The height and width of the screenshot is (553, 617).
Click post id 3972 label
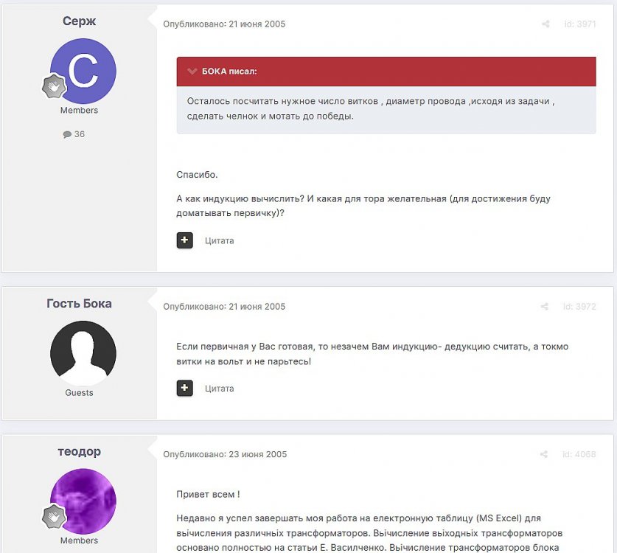coord(579,307)
